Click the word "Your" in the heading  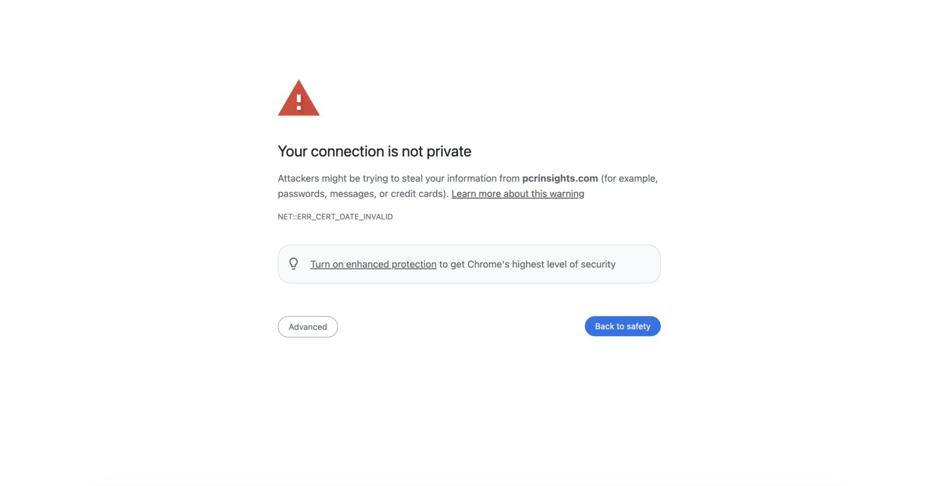pos(292,152)
